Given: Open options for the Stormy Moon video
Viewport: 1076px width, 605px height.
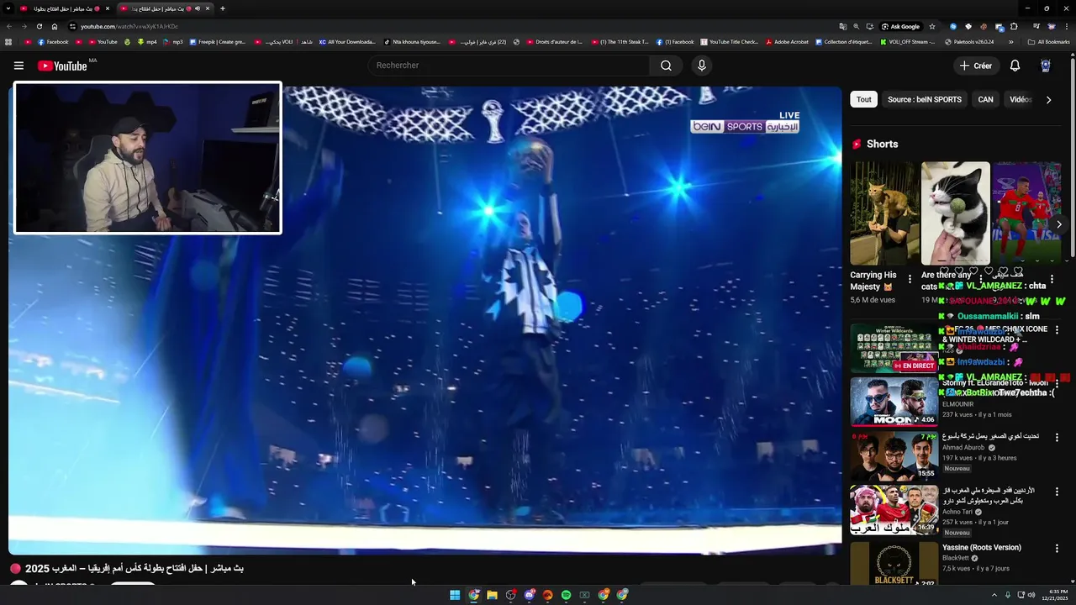Looking at the screenshot, I should tap(1058, 384).
